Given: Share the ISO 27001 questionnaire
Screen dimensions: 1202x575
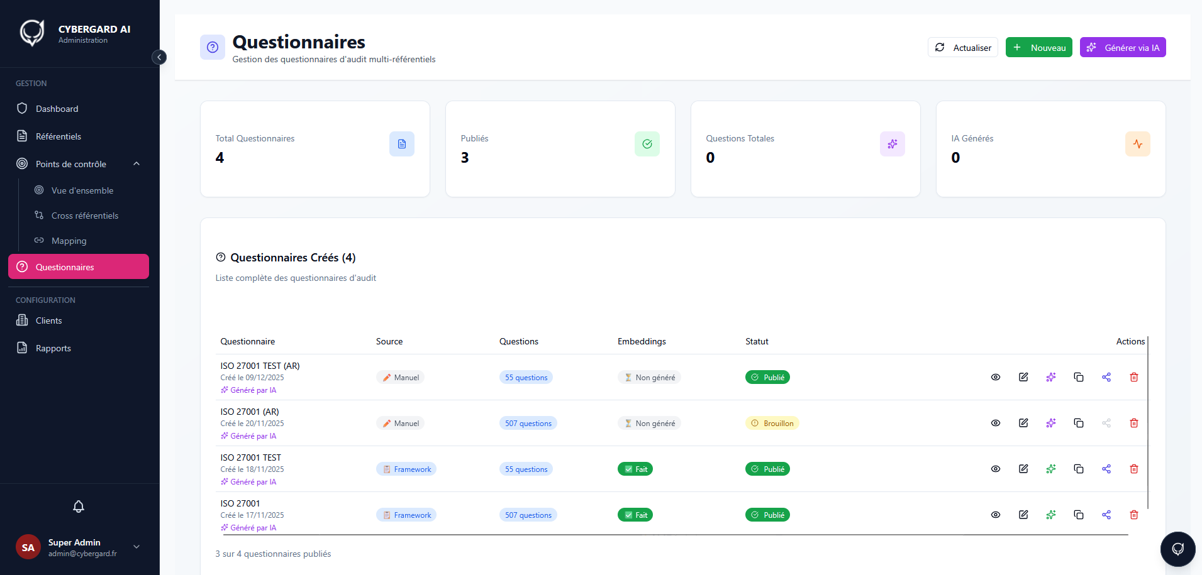Looking at the screenshot, I should [x=1106, y=515].
